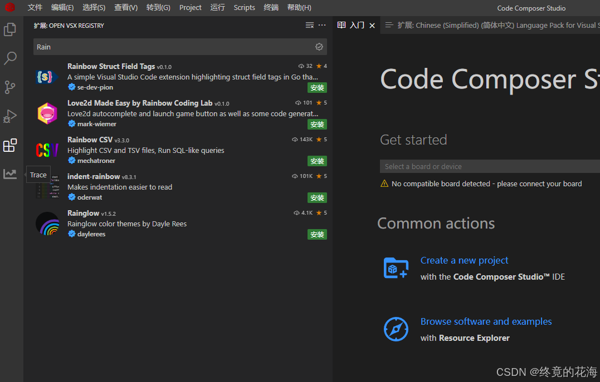Open the Run and Debug view

(x=10, y=116)
